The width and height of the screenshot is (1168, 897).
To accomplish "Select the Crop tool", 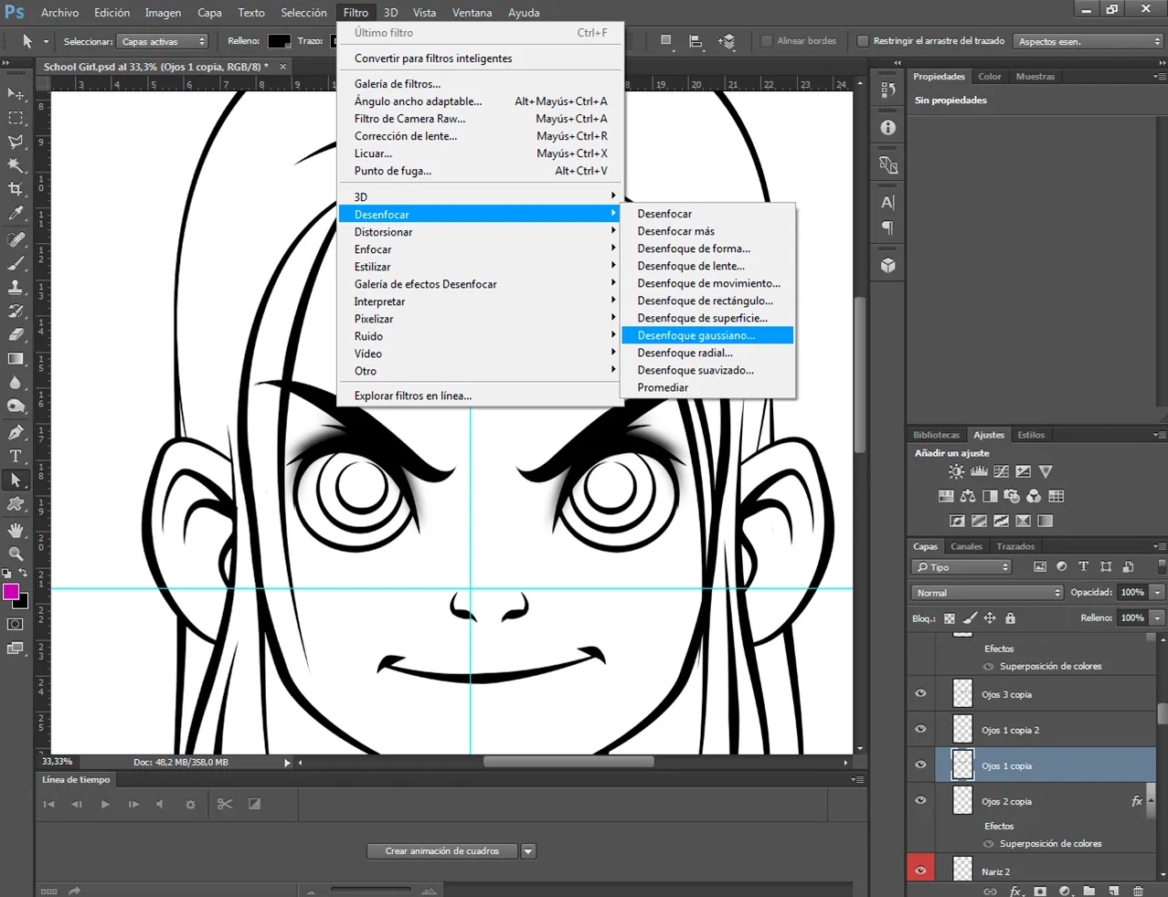I will [x=16, y=189].
